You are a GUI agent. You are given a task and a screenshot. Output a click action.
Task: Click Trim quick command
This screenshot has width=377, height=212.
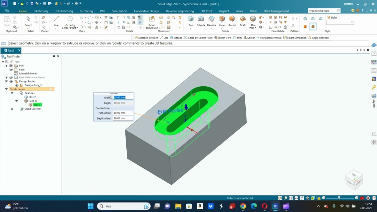pyautogui.click(x=237, y=38)
